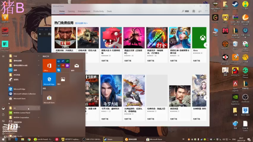The height and width of the screenshot is (142, 253).
Task: Go back using the Store back arrow
Action: pyautogui.click(x=54, y=11)
